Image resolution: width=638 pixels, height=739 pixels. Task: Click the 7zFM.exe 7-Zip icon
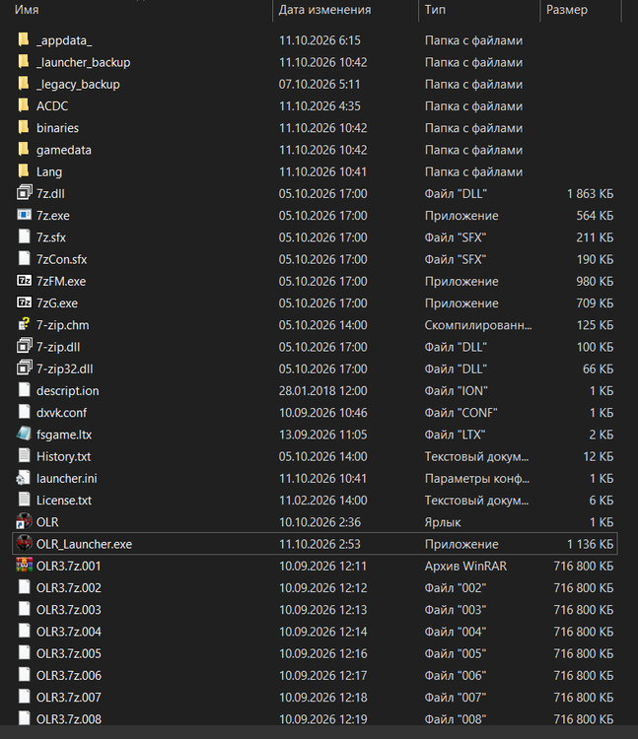tap(24, 281)
